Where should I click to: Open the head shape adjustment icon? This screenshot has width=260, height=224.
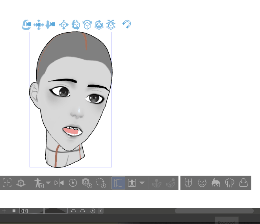pos(230,183)
